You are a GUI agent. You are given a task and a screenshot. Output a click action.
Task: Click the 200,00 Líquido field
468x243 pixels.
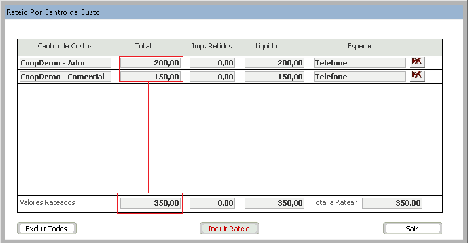click(x=274, y=63)
